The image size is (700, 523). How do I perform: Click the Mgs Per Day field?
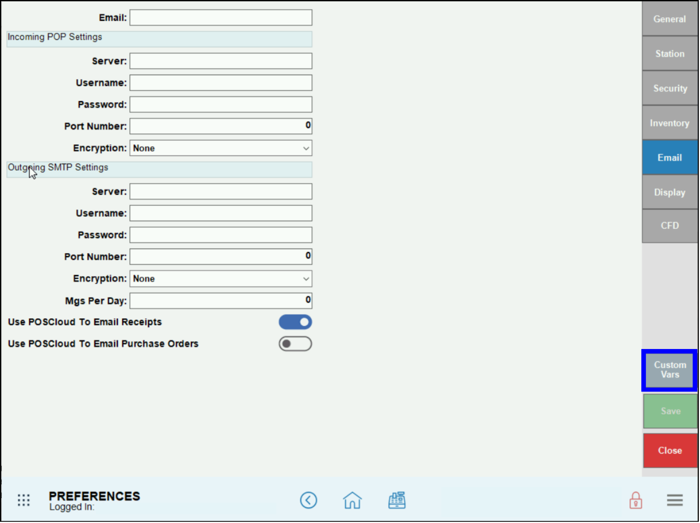tap(221, 301)
